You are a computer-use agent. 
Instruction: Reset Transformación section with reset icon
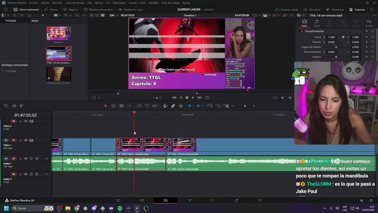[373, 31]
